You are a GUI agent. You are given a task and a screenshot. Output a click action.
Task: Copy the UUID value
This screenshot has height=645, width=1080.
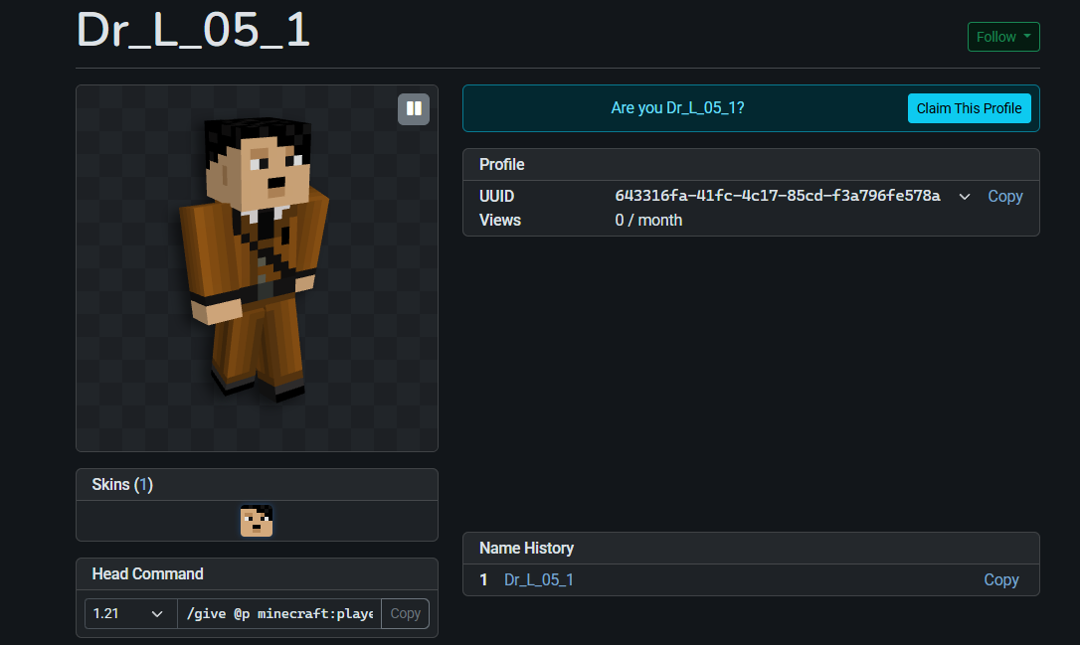[1005, 196]
